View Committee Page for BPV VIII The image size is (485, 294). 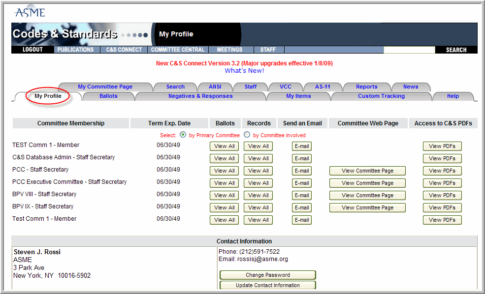click(367, 196)
